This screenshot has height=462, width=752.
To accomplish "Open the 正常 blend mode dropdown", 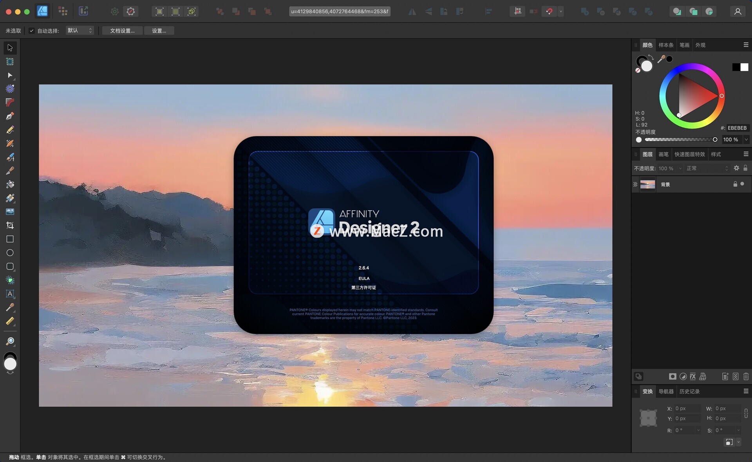I will pyautogui.click(x=707, y=168).
